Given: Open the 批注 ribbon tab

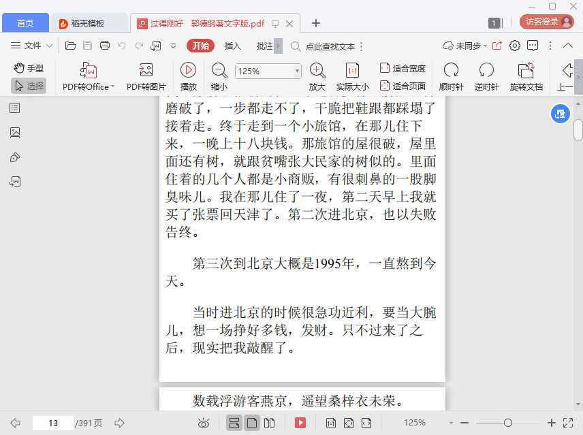Looking at the screenshot, I should tap(264, 46).
